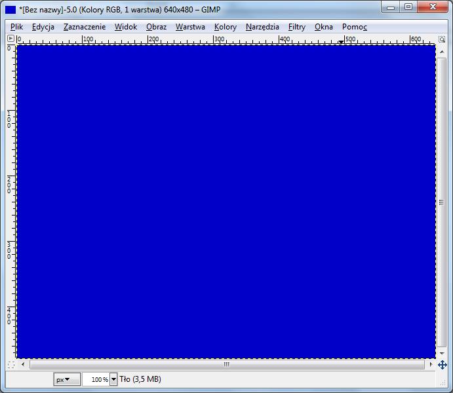Open the Edycja menu
453x393 pixels.
tap(43, 27)
